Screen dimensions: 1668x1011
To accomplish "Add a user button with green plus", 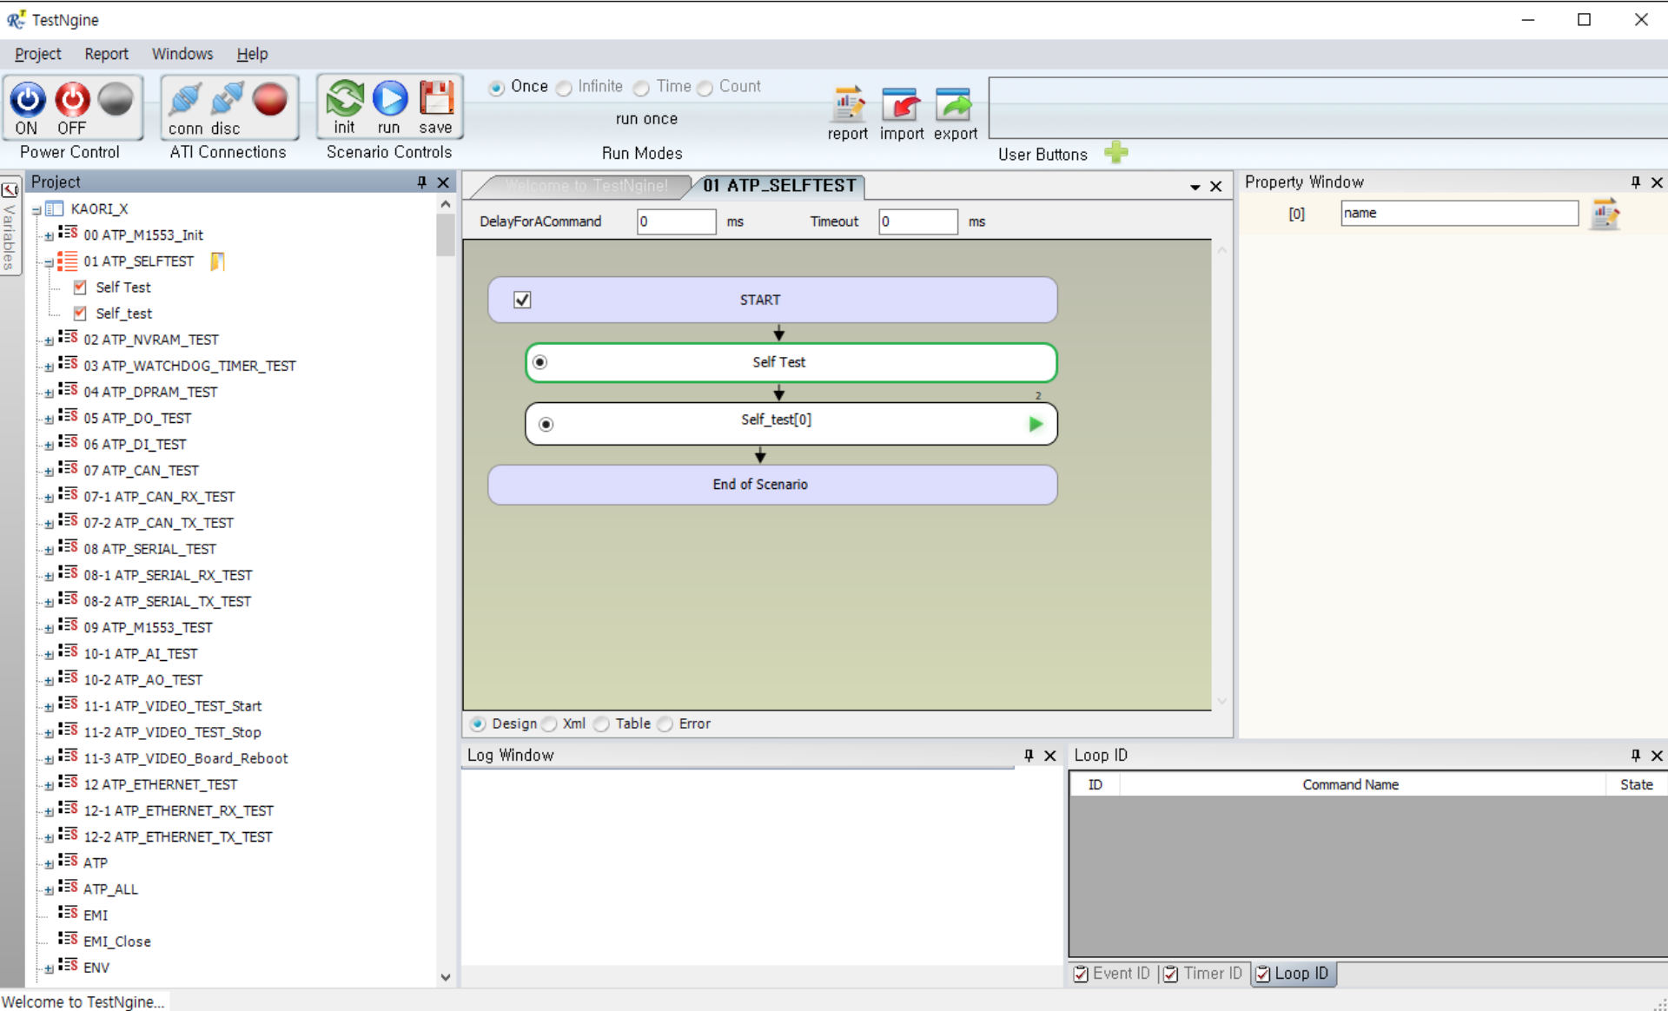I will (x=1116, y=153).
